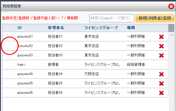Image resolution: width=176 pixels, height=111 pixels.
Task: Click the red 登録状況 status text
Action: click(x=40, y=18)
